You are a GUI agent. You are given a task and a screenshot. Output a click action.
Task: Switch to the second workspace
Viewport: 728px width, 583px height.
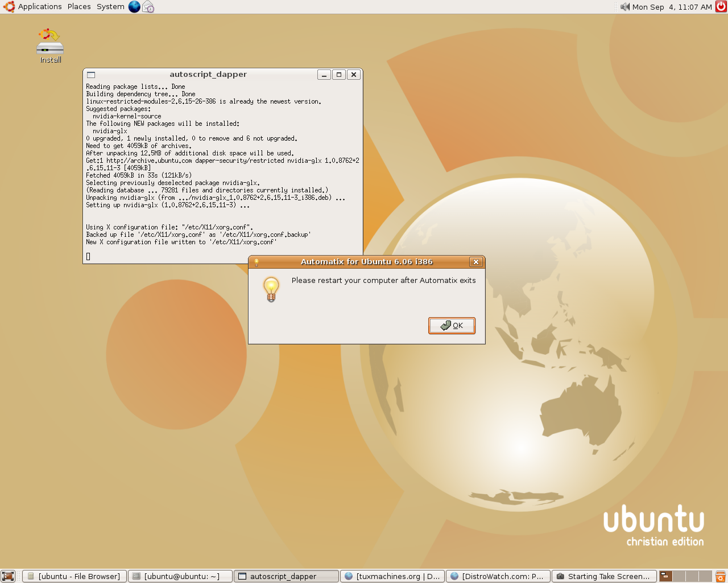click(x=679, y=576)
